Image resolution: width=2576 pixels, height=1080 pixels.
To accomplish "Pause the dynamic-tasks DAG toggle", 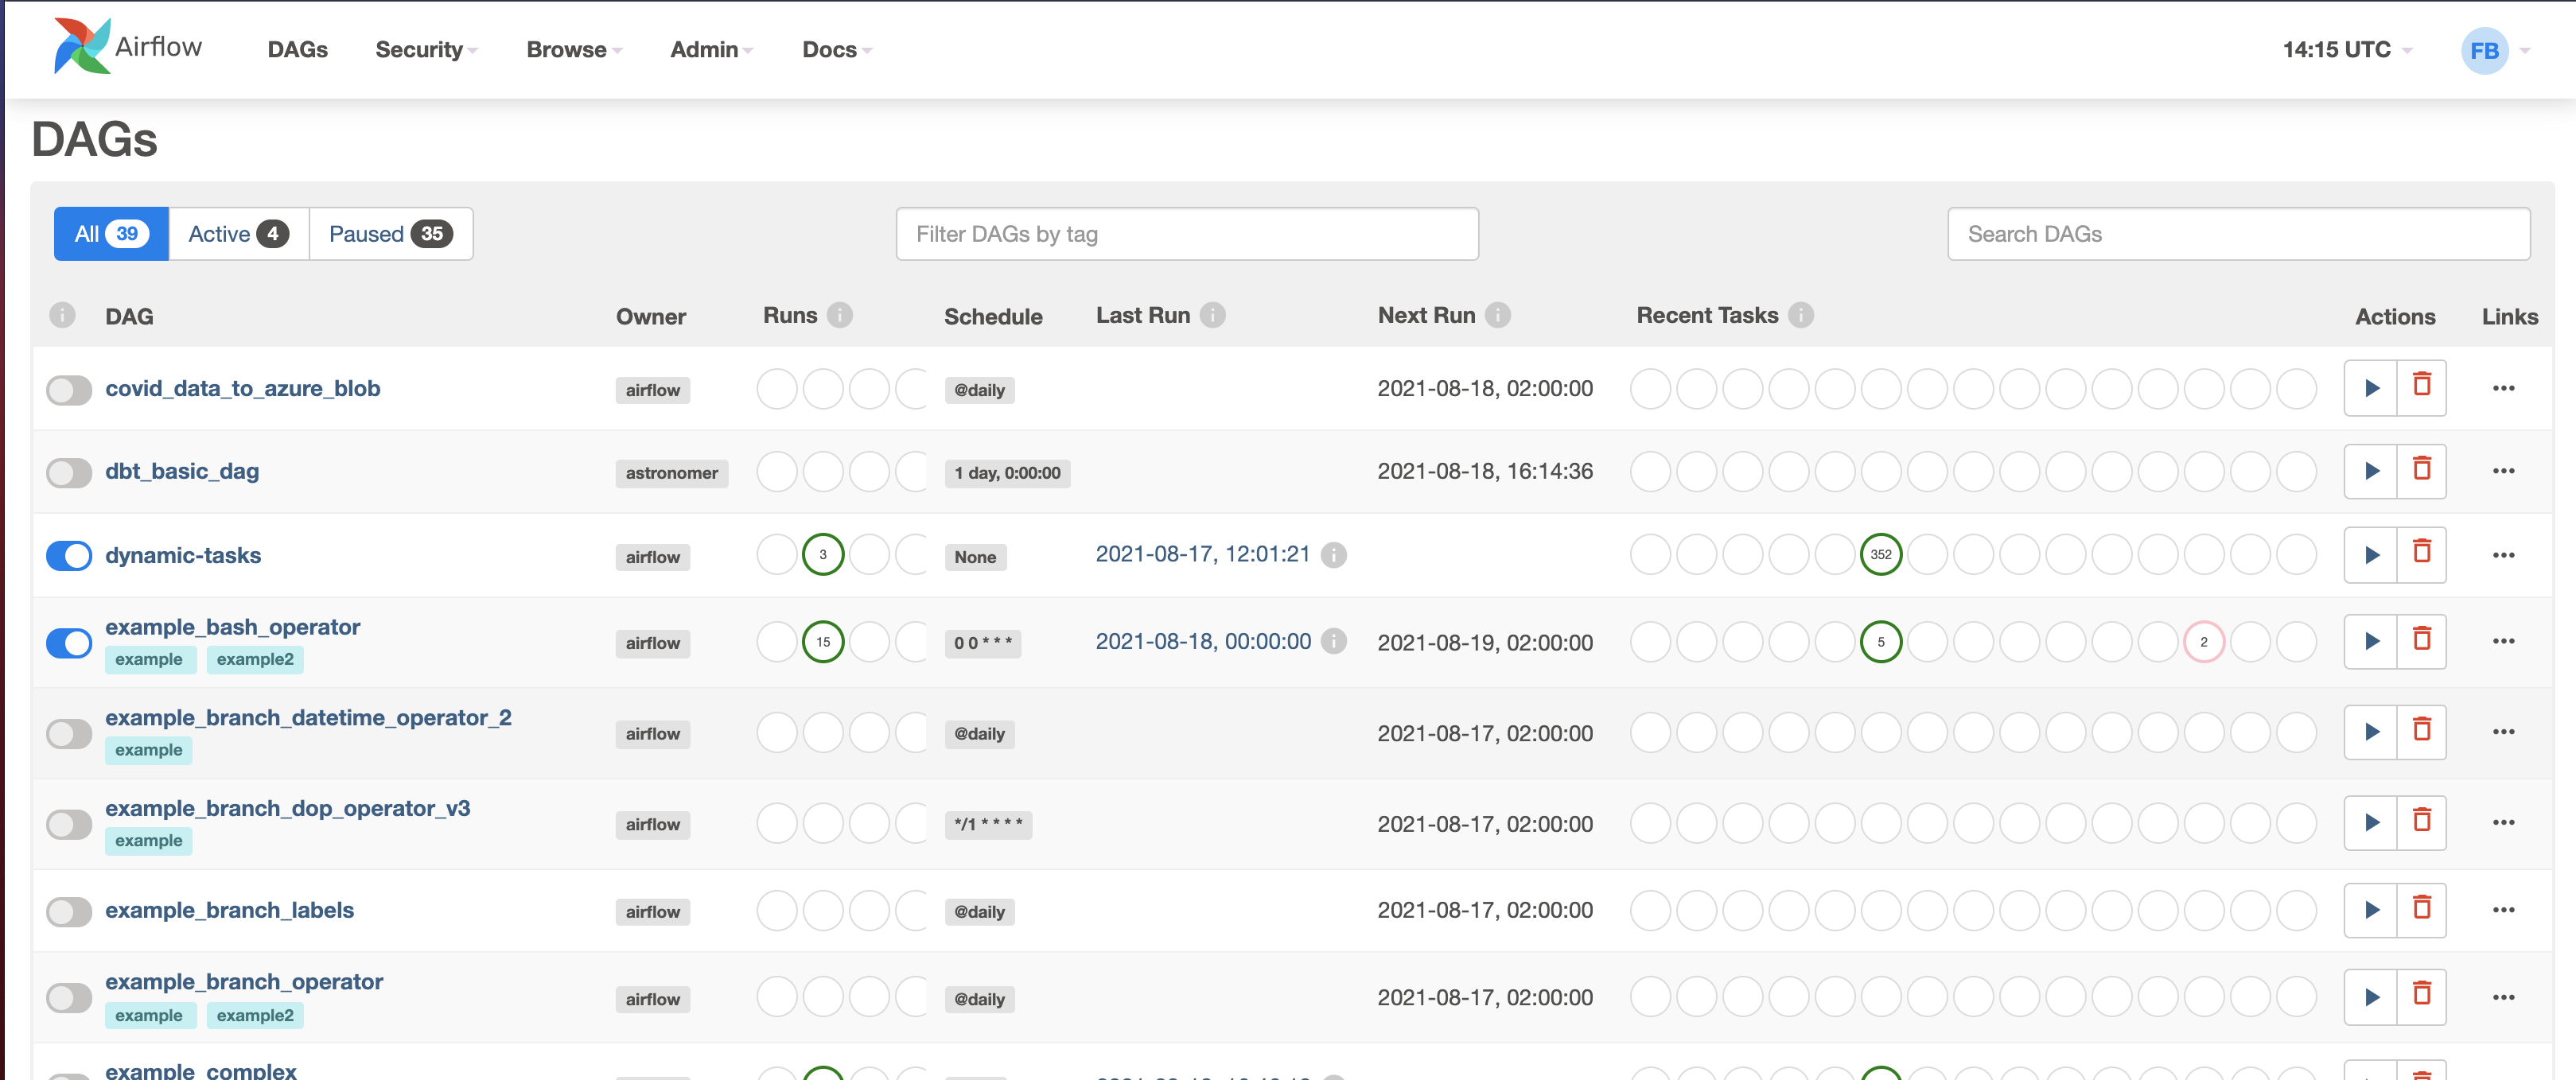I will 69,556.
